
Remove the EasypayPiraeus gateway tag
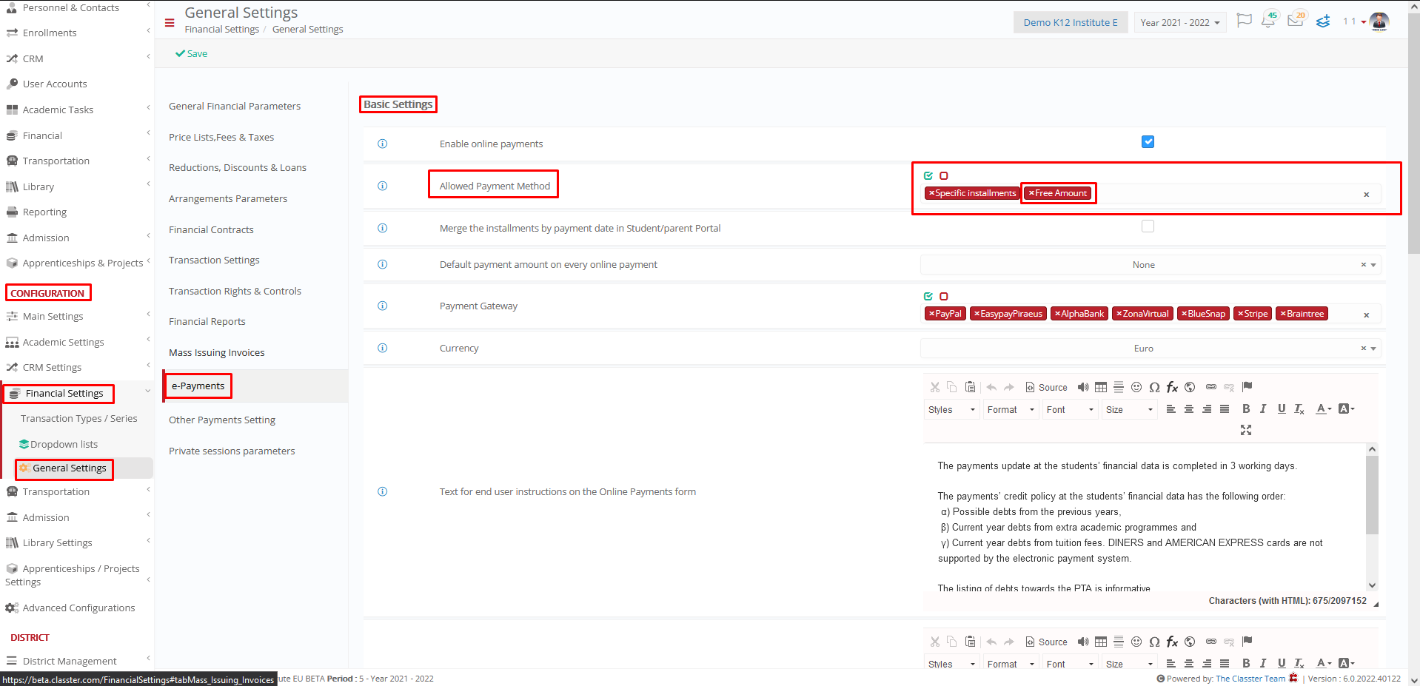coord(977,314)
